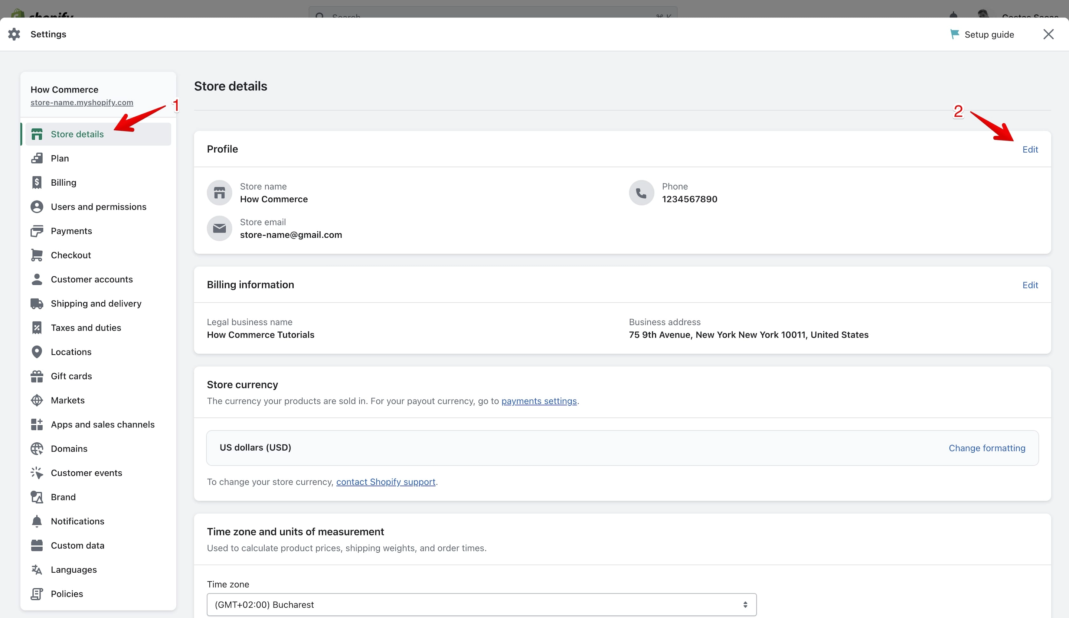Click the Customer accounts person icon
This screenshot has height=618, width=1069.
pyautogui.click(x=37, y=279)
